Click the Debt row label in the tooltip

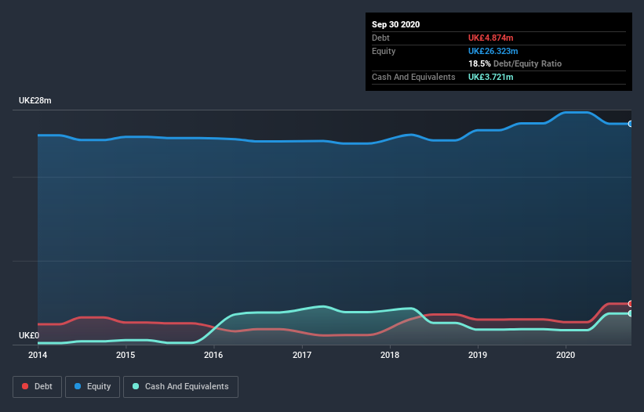click(x=380, y=38)
